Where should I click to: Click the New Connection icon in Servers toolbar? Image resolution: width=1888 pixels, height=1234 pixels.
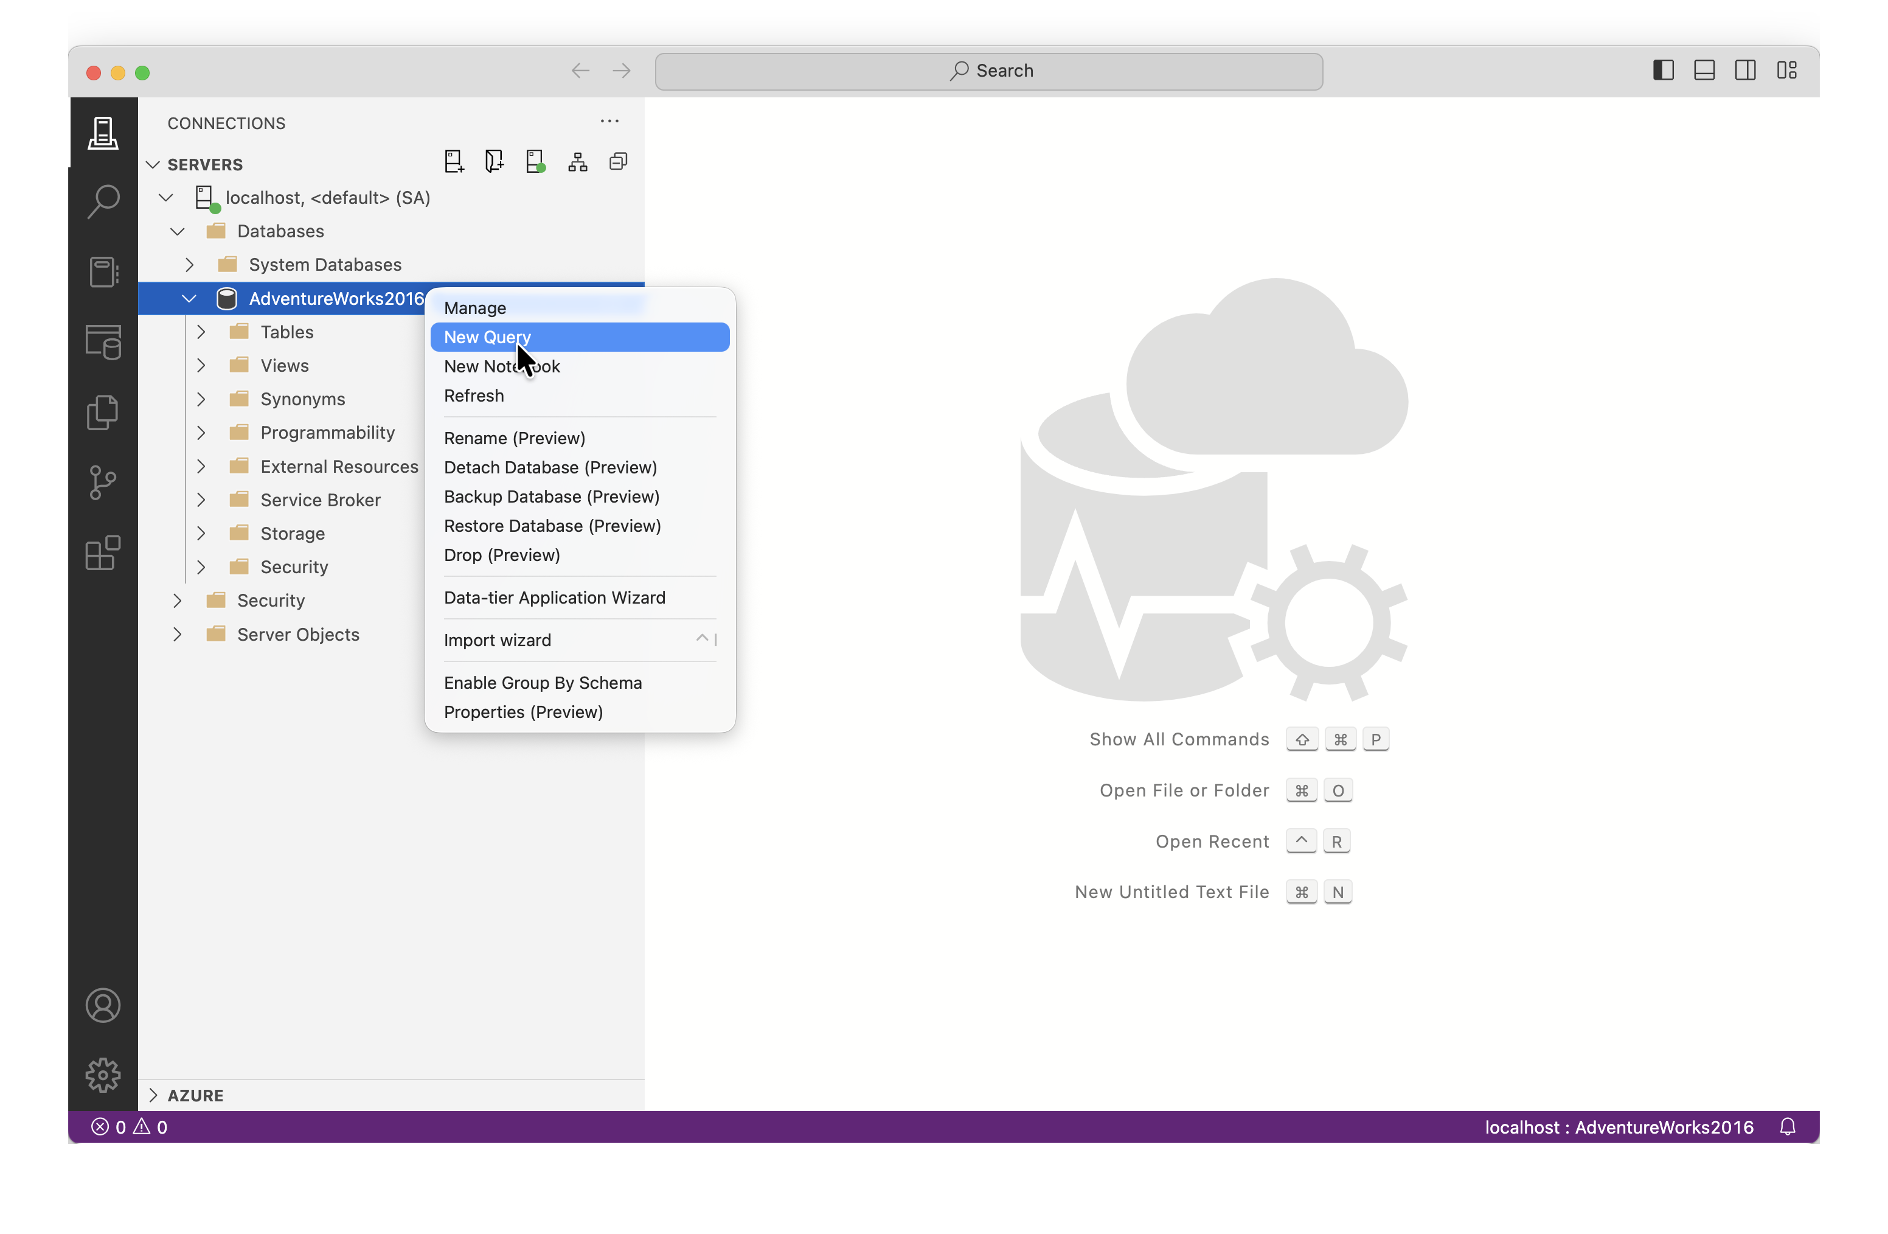(454, 162)
